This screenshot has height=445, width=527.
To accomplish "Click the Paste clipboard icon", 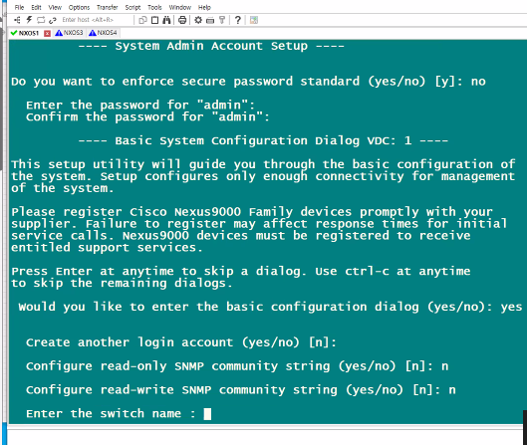I will pos(154,20).
